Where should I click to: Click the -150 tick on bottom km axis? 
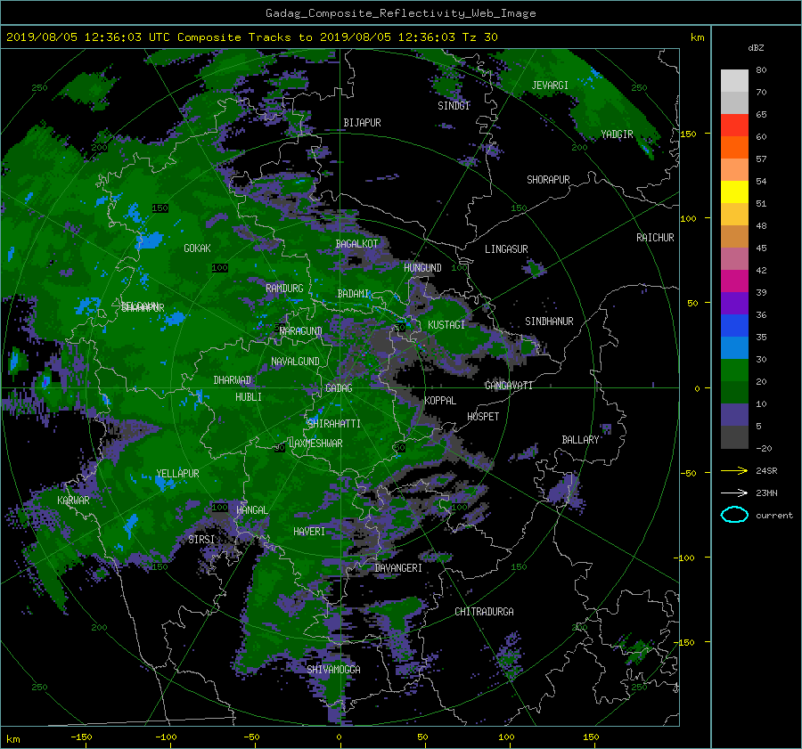(81, 737)
